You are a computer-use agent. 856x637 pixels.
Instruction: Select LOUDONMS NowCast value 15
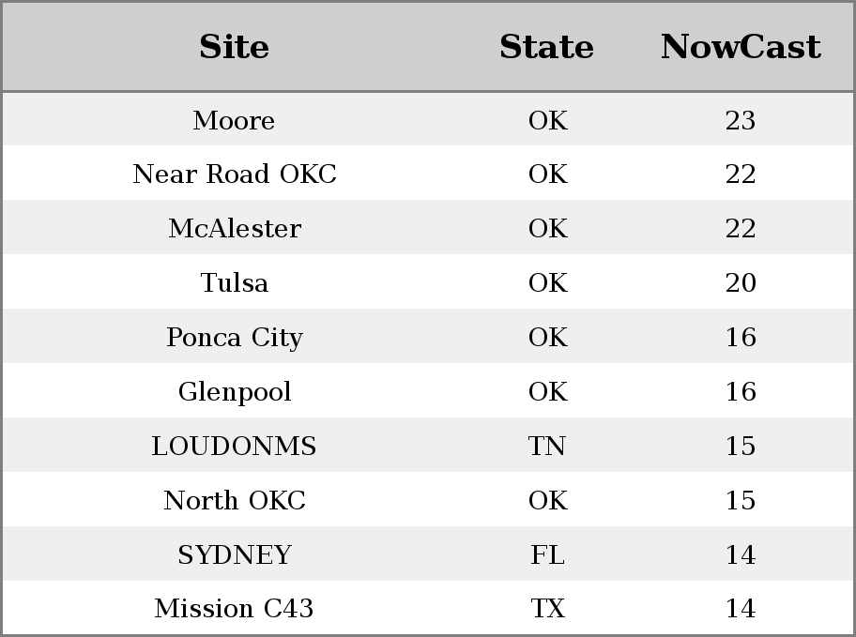pyautogui.click(x=741, y=446)
